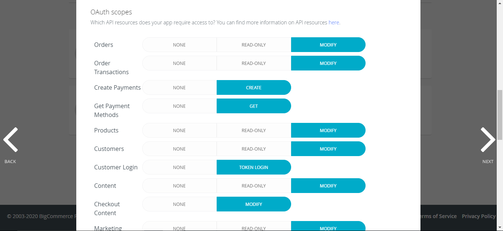The image size is (503, 231).
Task: Enable Token Login for Customer Login
Action: tap(254, 167)
